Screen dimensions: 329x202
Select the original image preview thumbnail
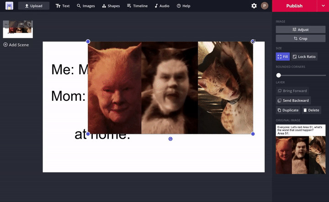coord(300,149)
